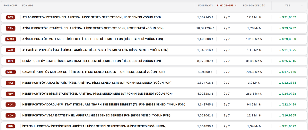Image resolution: width=308 pixels, height=130 pixels.
Task: Select the fund size 3,2 Mn ₺
Action: 254,83
